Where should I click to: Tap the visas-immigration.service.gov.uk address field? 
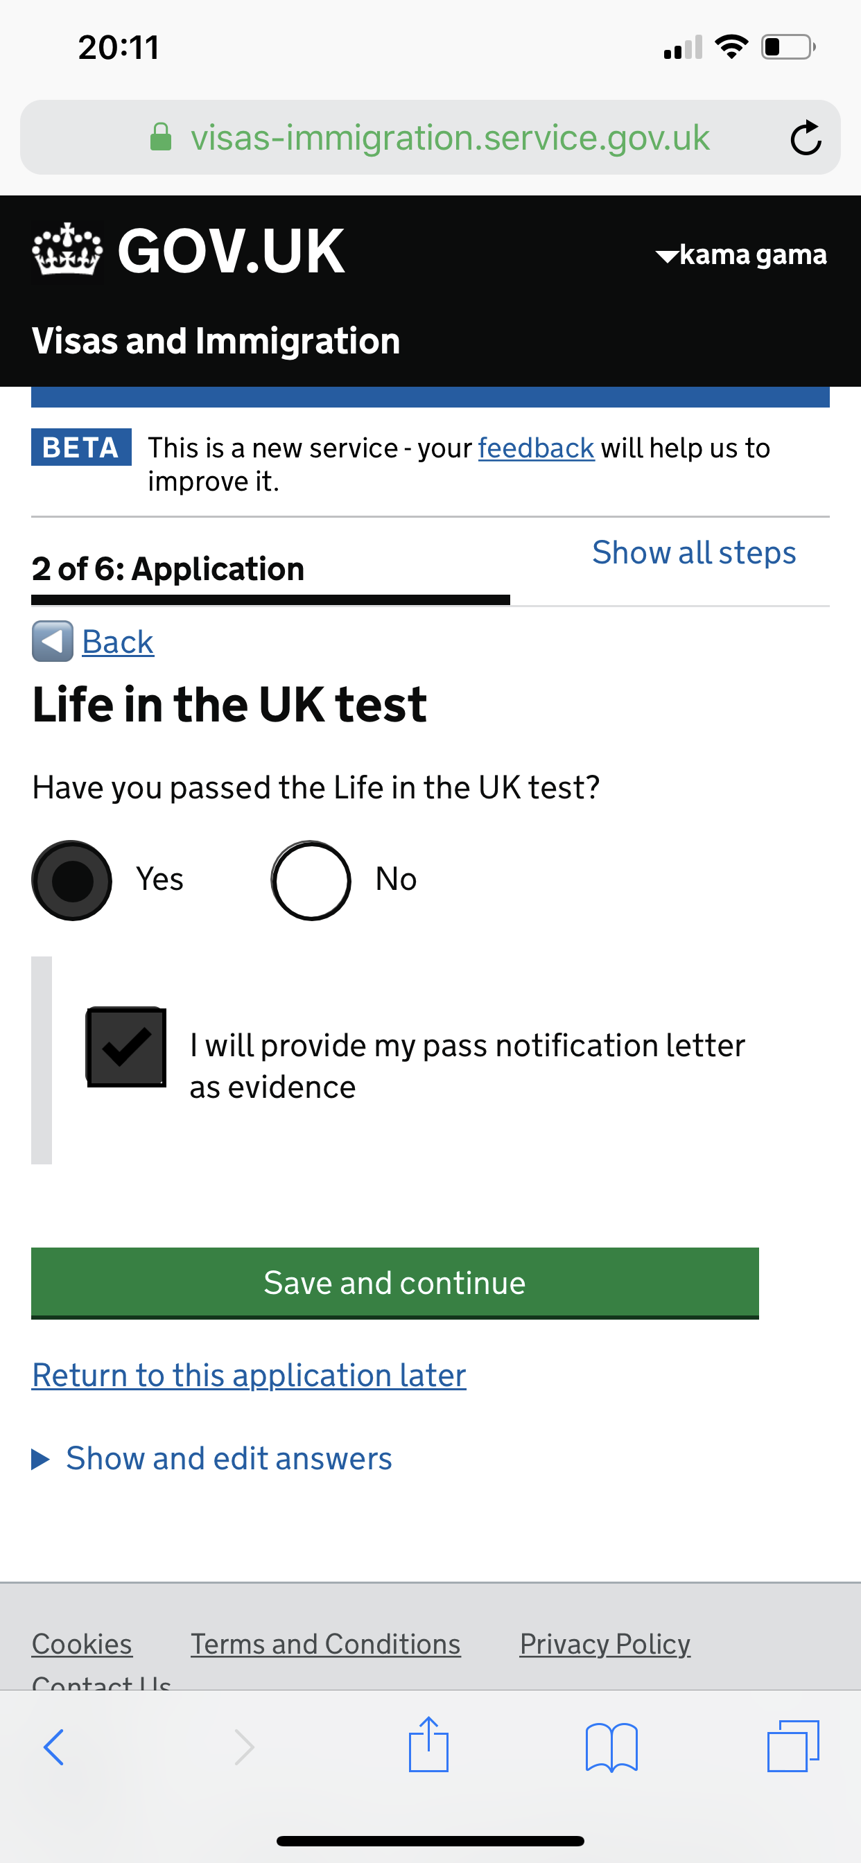point(449,137)
